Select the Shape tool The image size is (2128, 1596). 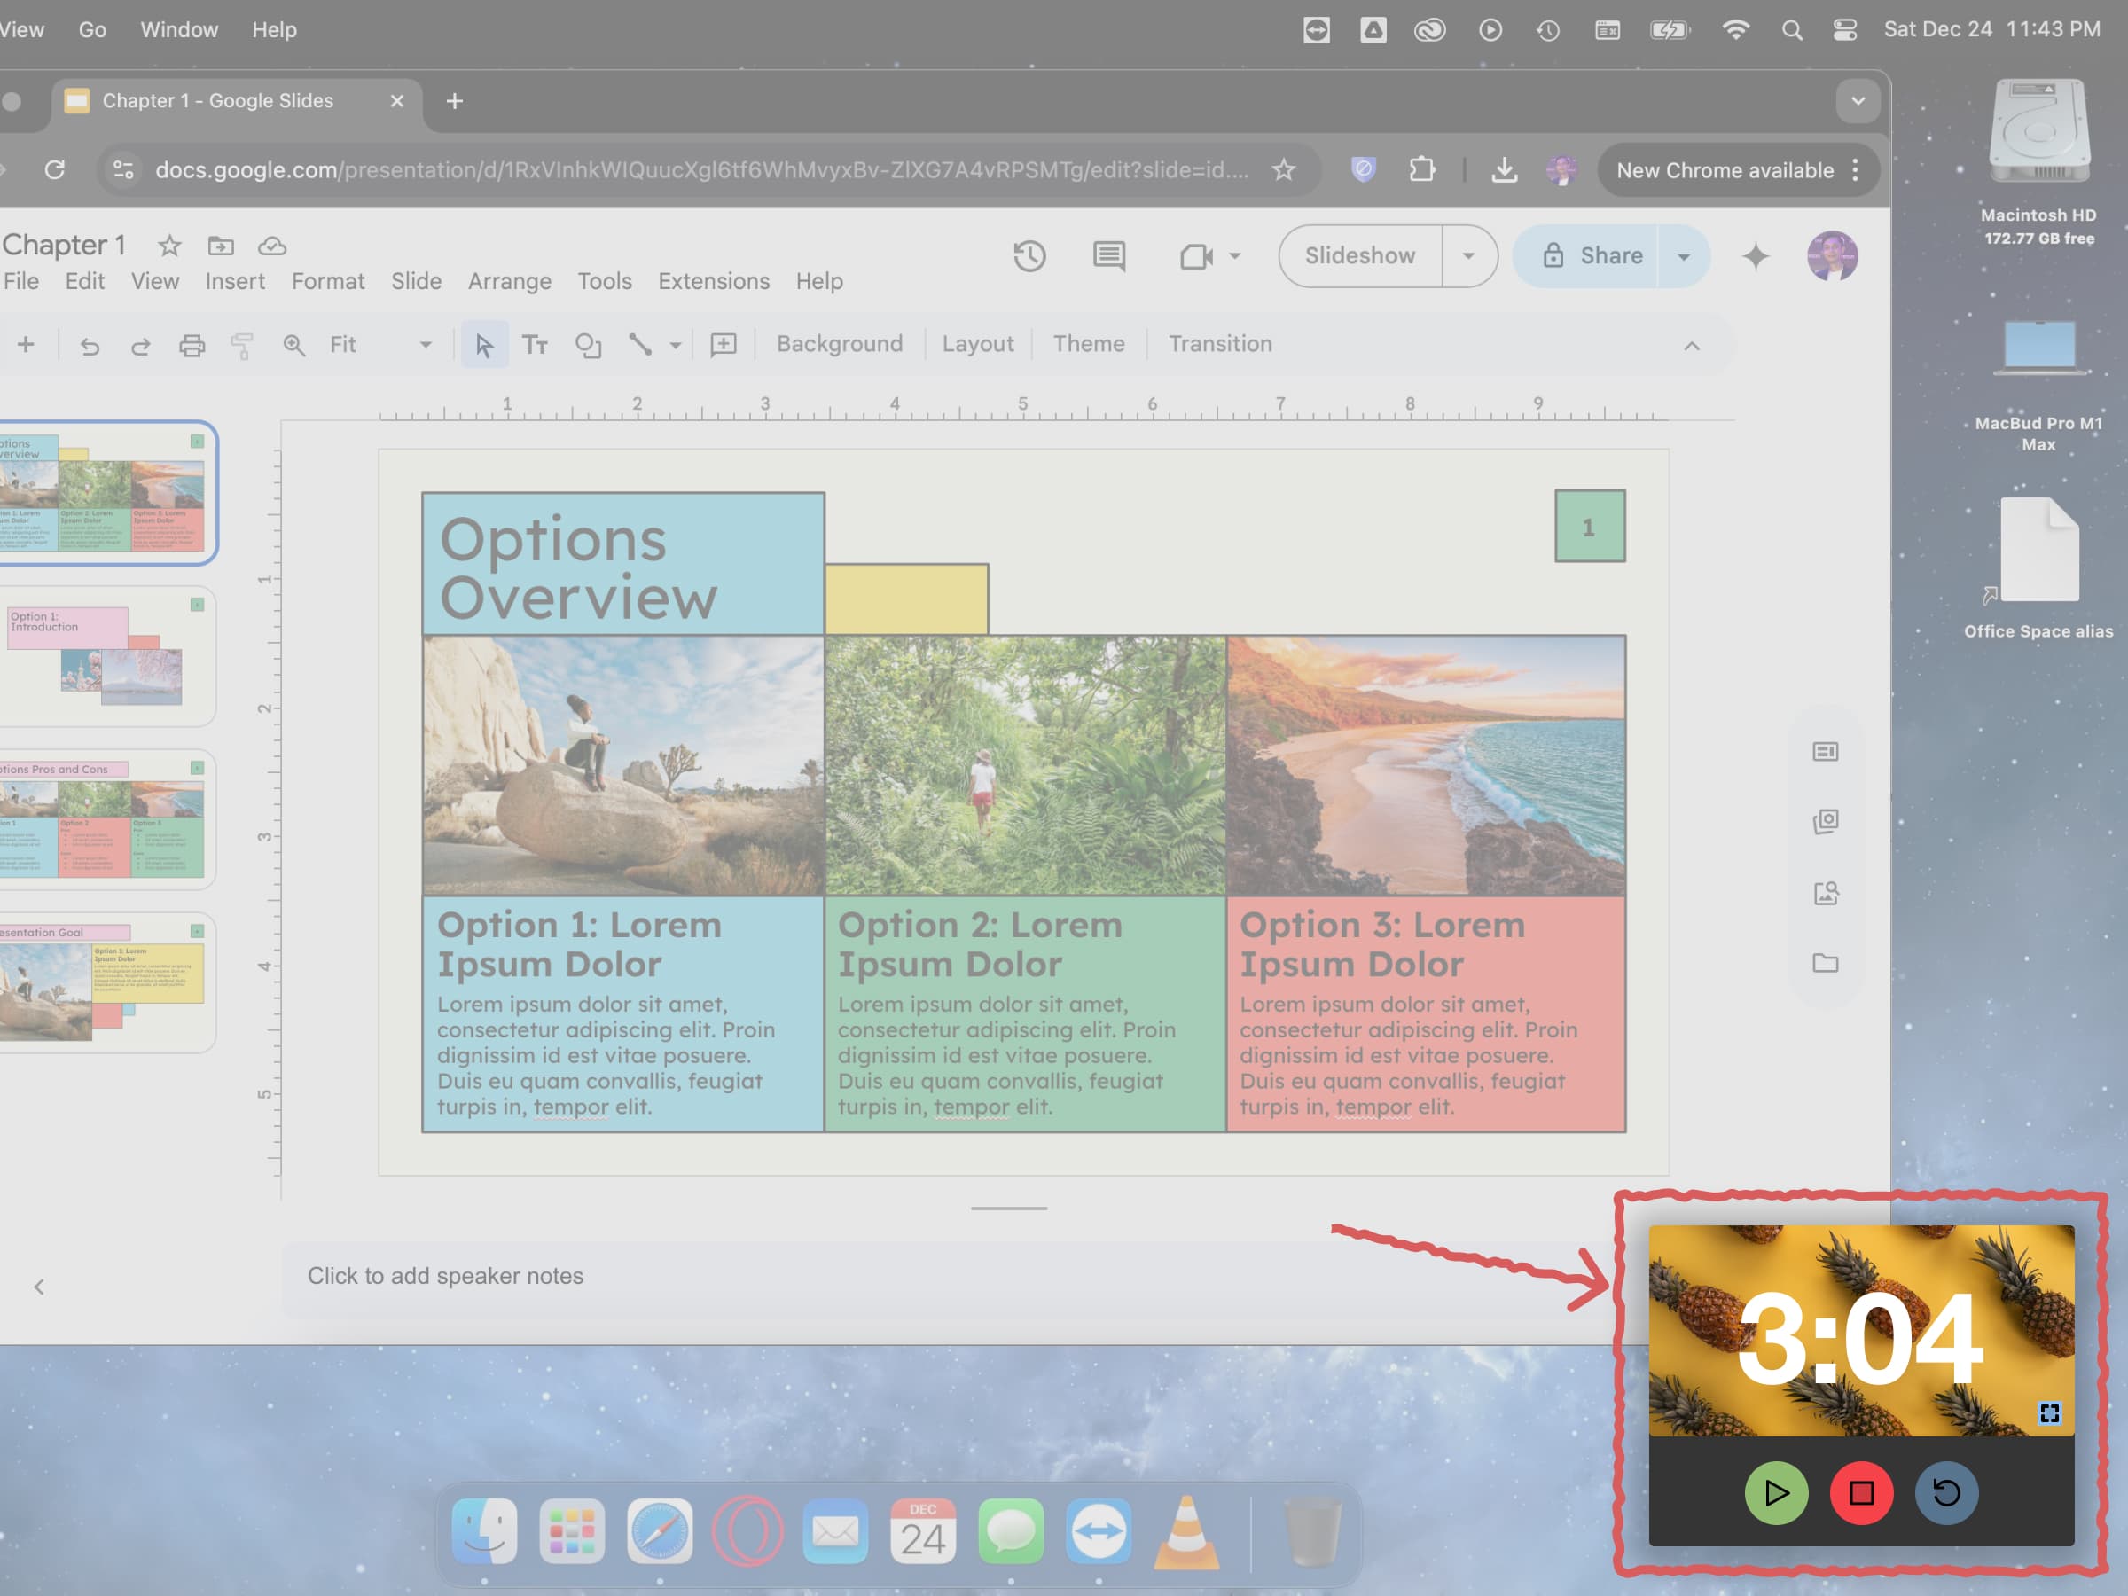(588, 346)
